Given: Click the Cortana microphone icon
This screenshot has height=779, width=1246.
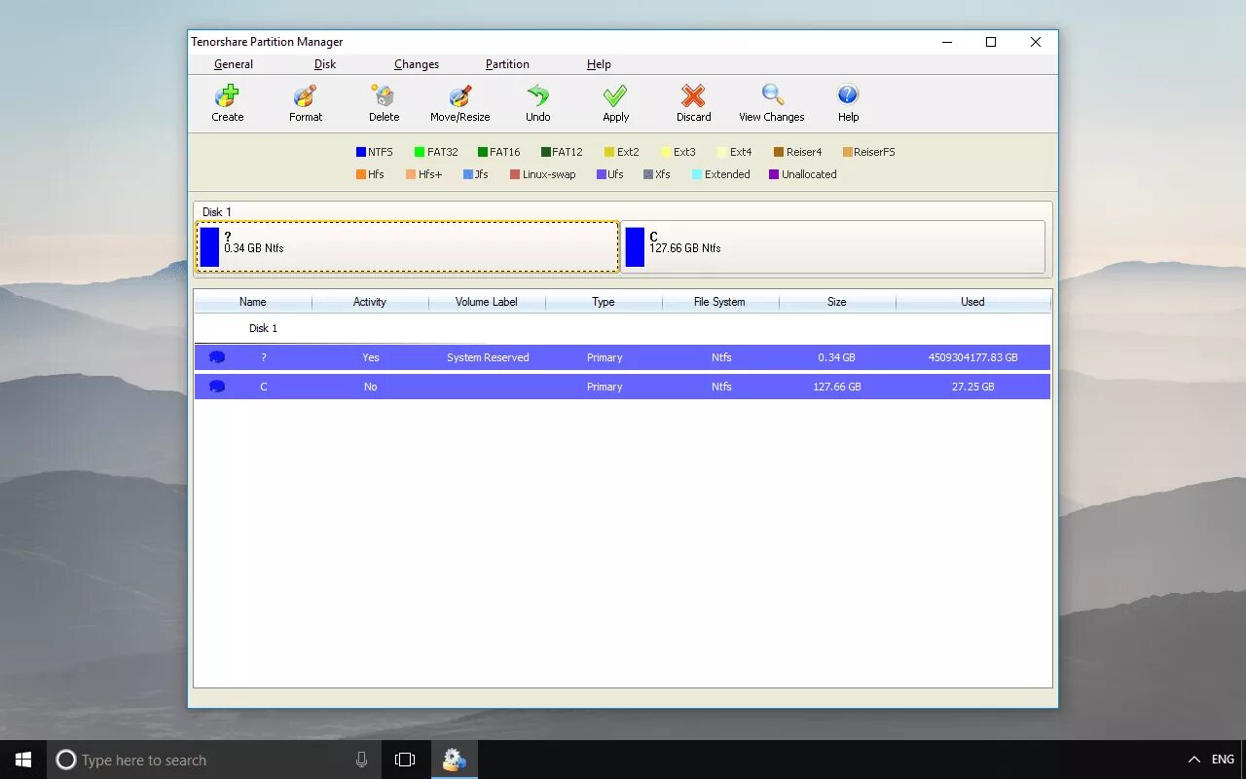Looking at the screenshot, I should (x=361, y=760).
